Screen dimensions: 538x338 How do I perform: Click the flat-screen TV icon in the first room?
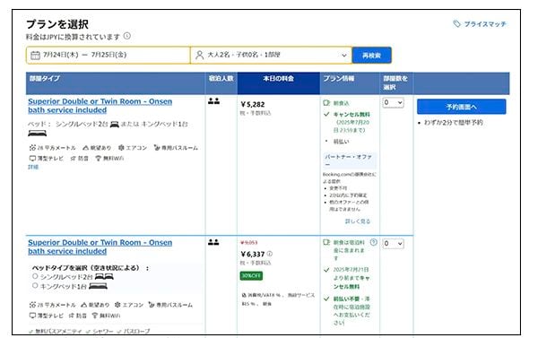pos(32,158)
